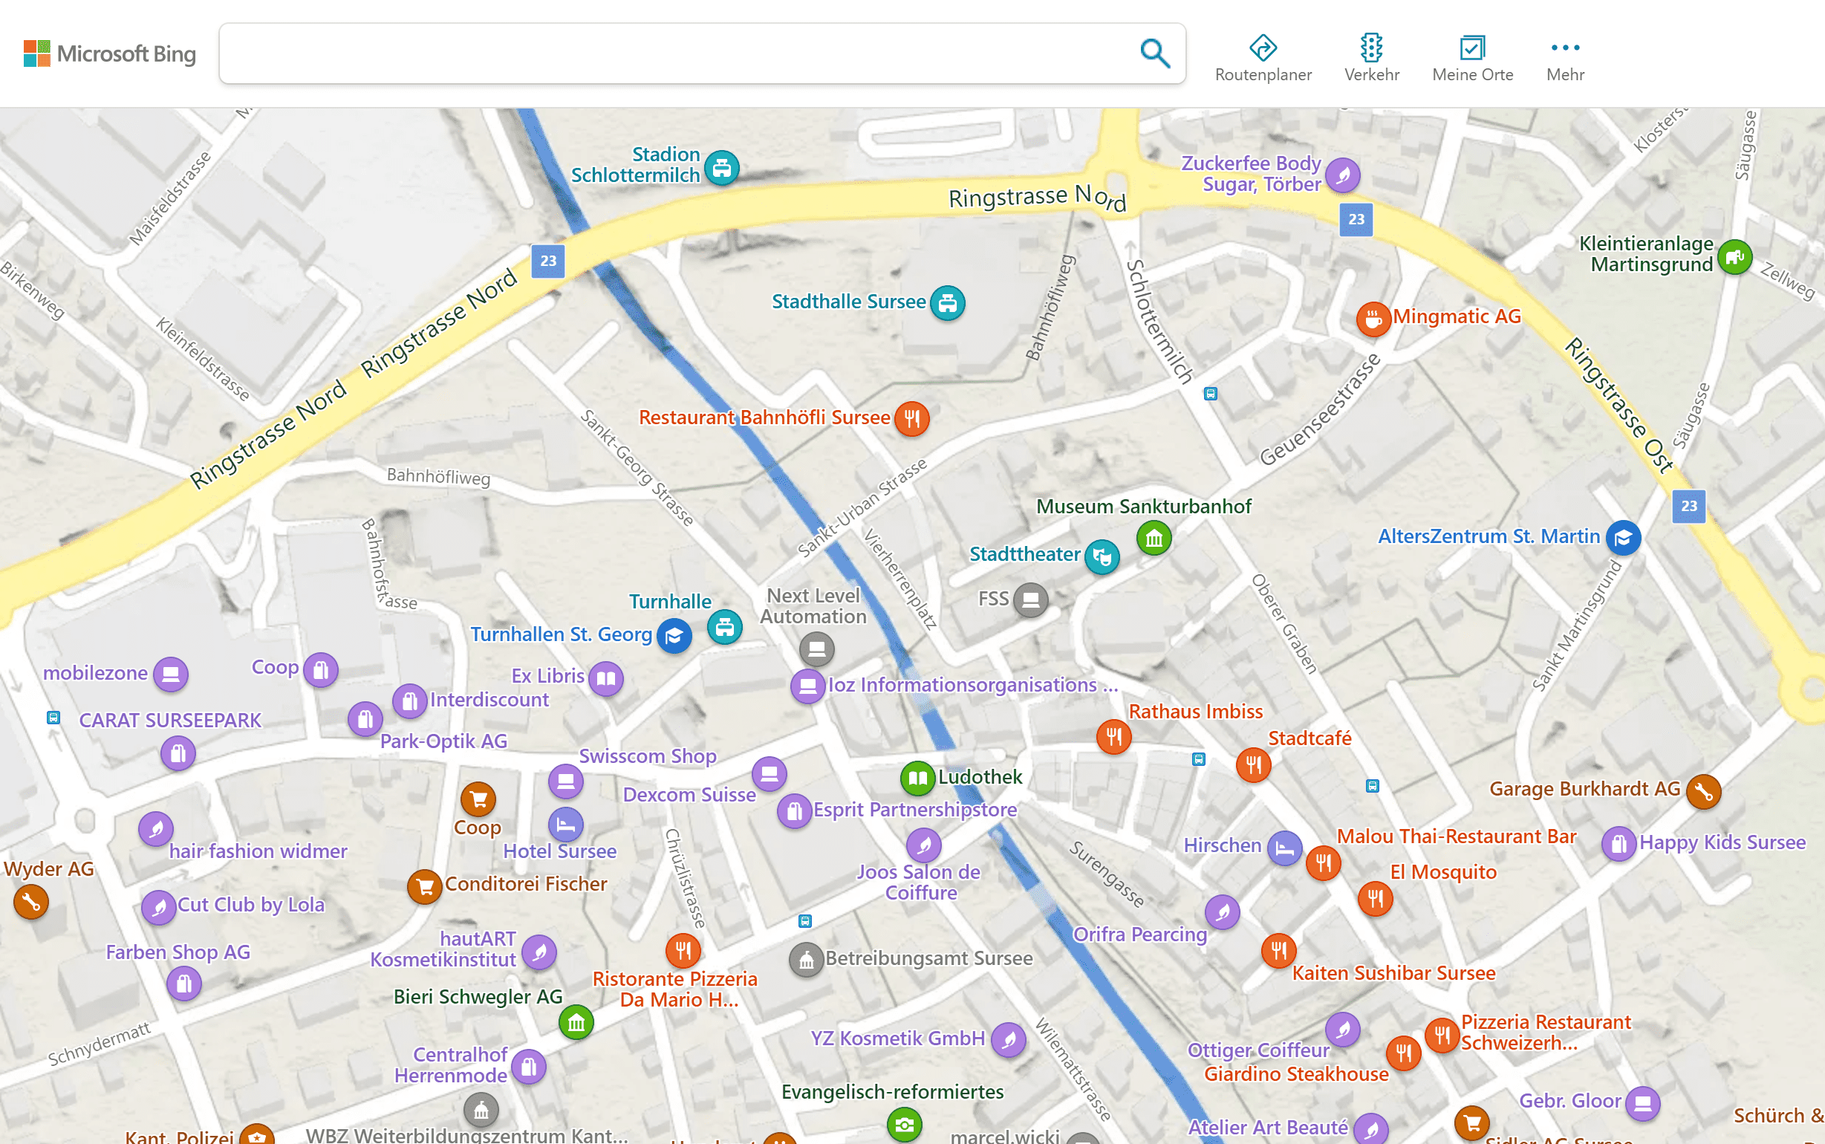Open the Routenplaner directions tool
Image resolution: width=1825 pixels, height=1144 pixels.
[x=1262, y=58]
